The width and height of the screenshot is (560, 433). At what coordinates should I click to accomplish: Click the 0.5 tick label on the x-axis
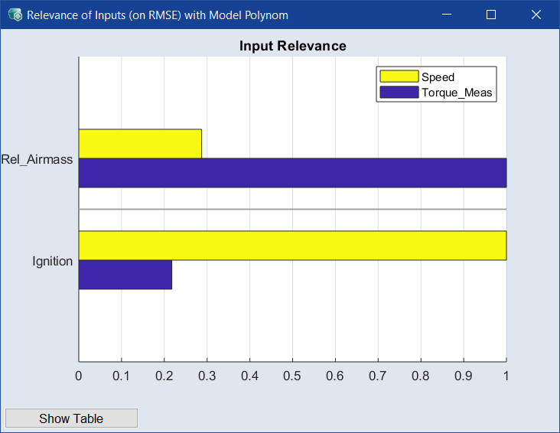click(x=292, y=376)
